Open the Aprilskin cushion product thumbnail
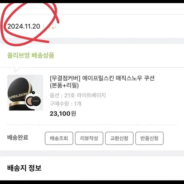The height and width of the screenshot is (184, 184). 25,92
